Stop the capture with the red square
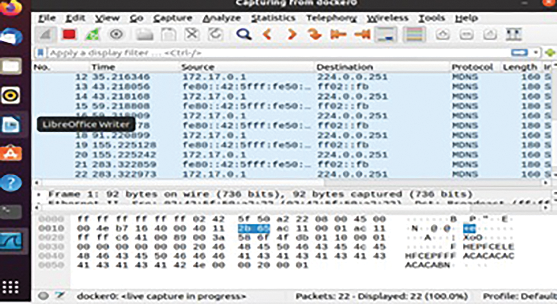 pos(69,35)
